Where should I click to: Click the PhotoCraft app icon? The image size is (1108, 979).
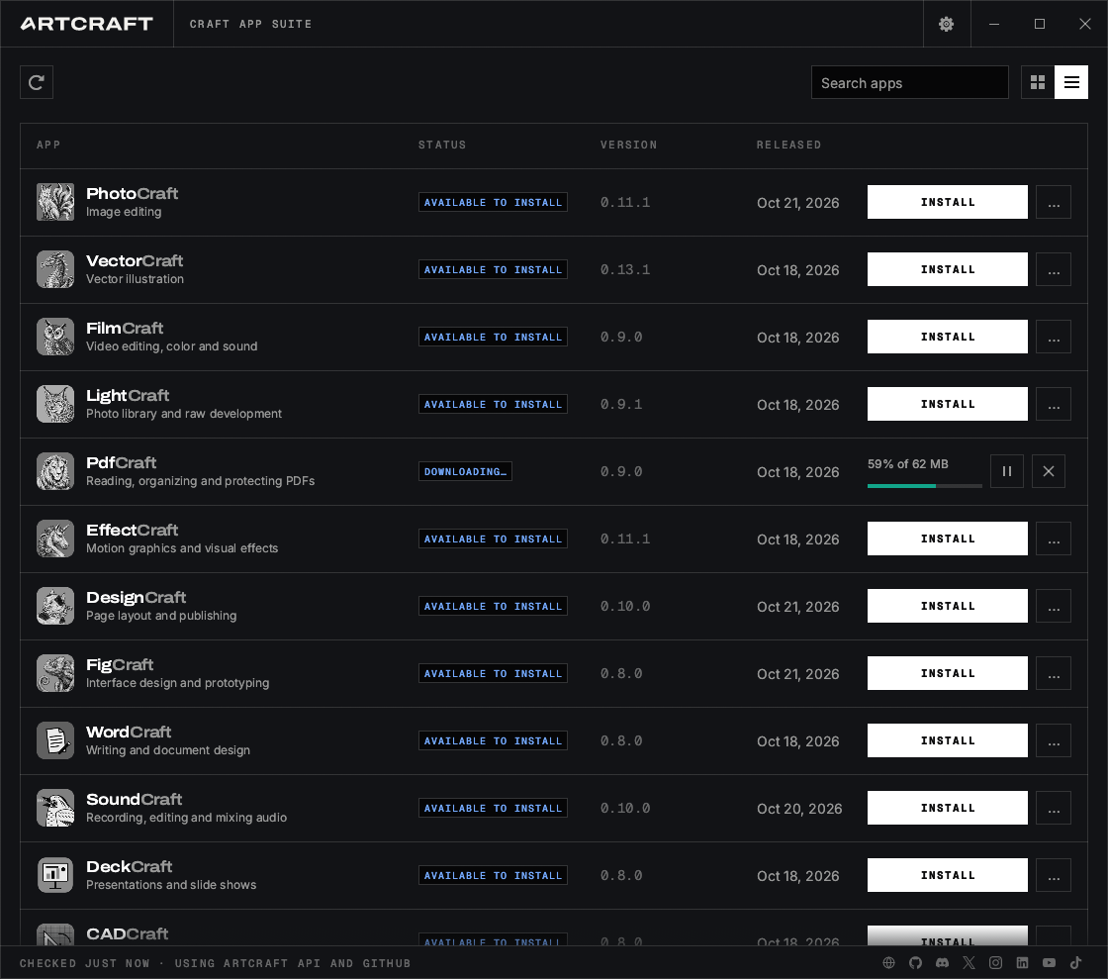55,202
